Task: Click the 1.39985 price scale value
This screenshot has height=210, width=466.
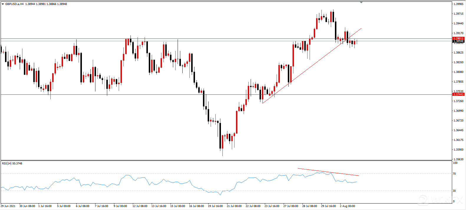Action: point(458,4)
